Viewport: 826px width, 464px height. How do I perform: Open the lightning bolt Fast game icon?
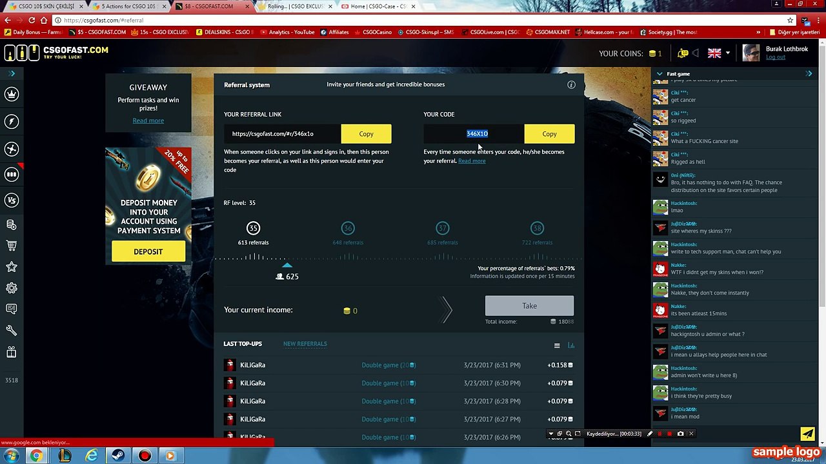coord(12,121)
